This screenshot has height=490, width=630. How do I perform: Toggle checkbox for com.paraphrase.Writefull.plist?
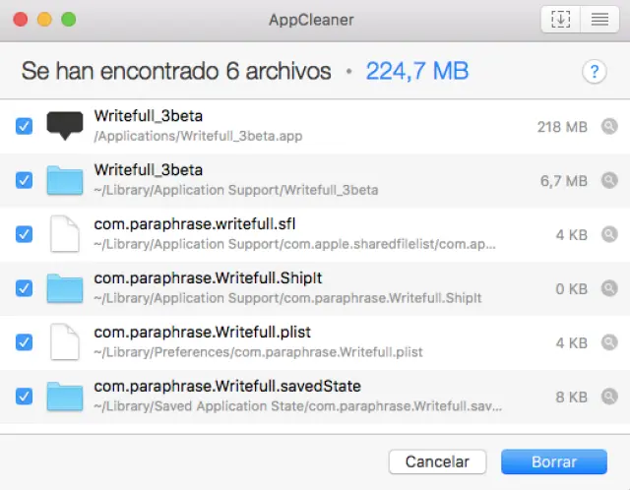[x=25, y=342]
